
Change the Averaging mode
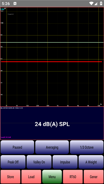coord(52,147)
